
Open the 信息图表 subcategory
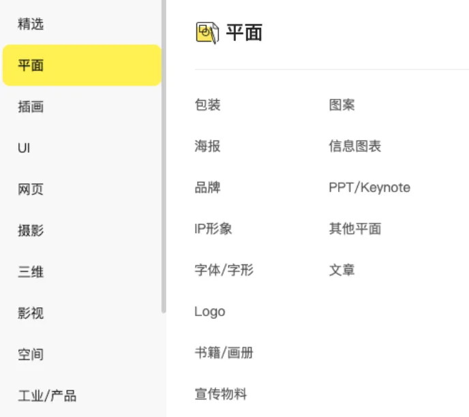354,146
